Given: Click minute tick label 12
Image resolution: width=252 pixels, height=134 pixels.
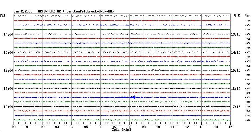Looking at the screenshot, I should pyautogui.click(x=187, y=127).
